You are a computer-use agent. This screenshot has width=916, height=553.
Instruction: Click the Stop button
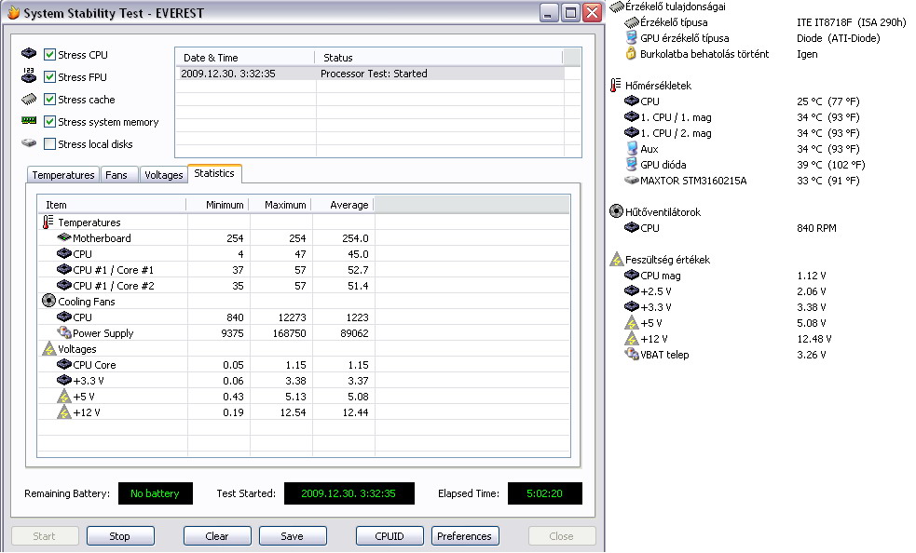coord(120,536)
